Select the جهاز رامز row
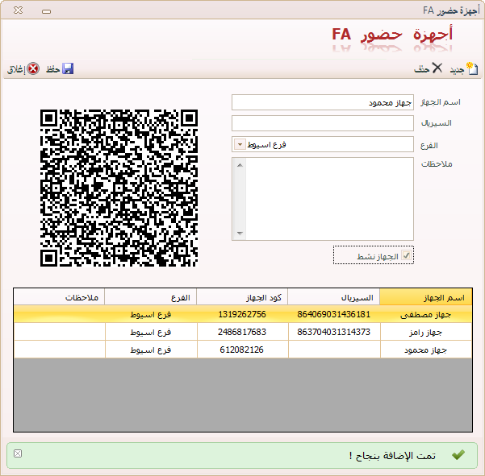This screenshot has width=485, height=476. (243, 332)
